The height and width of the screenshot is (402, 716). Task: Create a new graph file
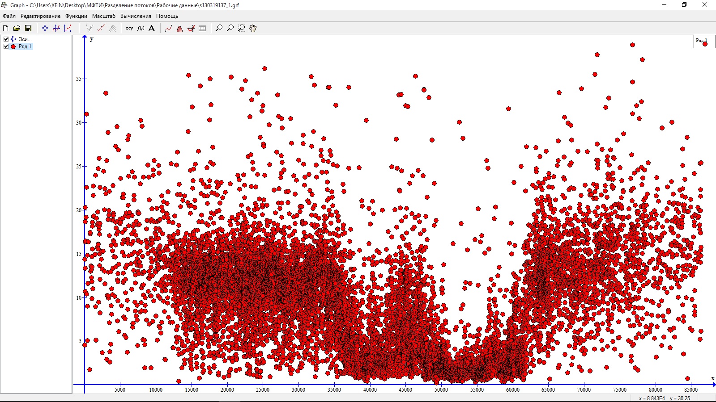tap(6, 28)
